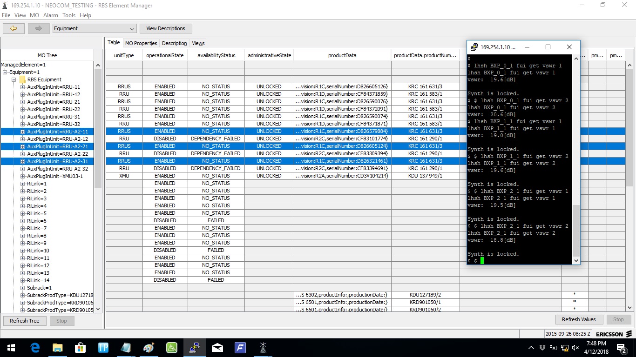Screen dimensions: 636x357
Task: Select AuxPlugInUnit=RRU-A2-22 in the tree
Action: pos(57,154)
